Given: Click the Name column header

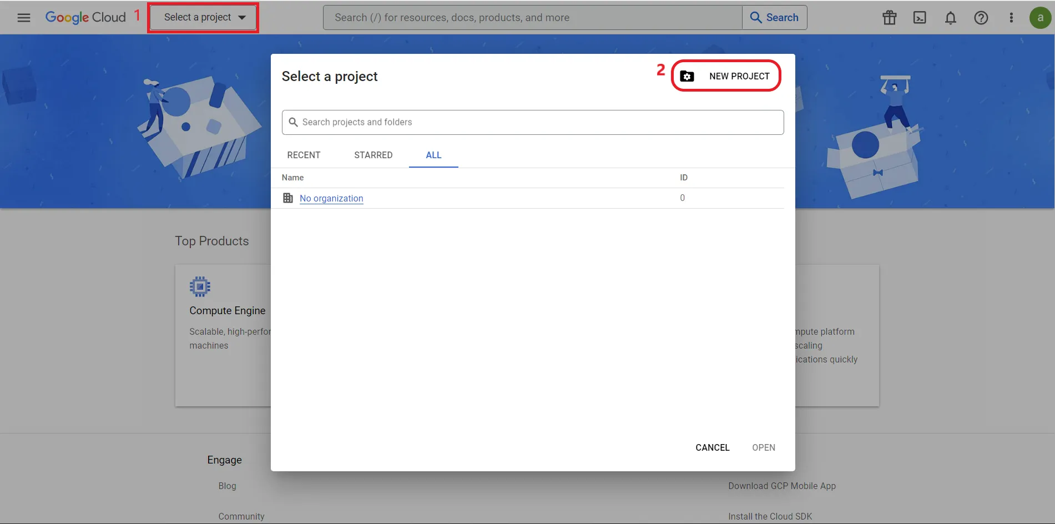Looking at the screenshot, I should (292, 178).
